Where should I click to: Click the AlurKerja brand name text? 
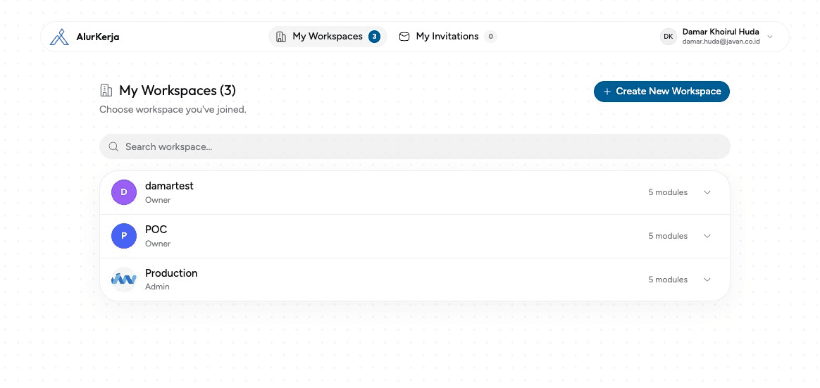click(x=98, y=37)
